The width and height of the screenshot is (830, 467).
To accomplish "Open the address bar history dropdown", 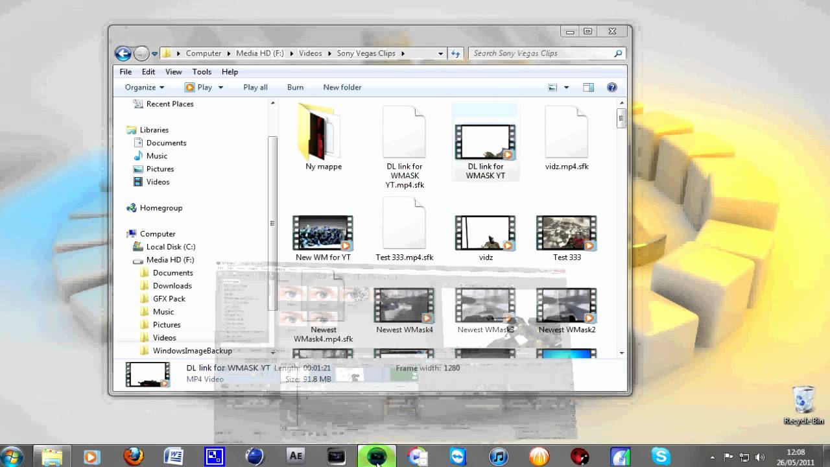I will click(440, 53).
